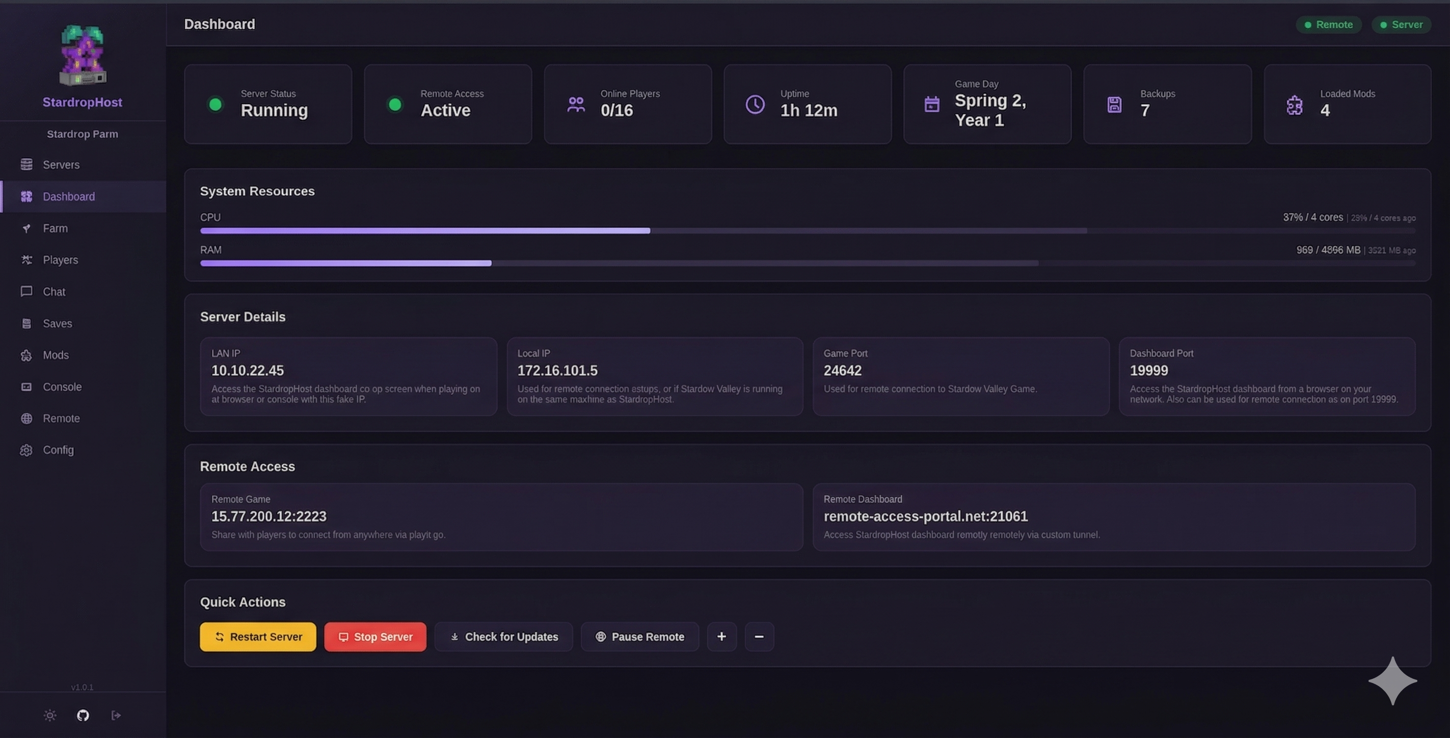Click the Uptime clock icon
1450x738 pixels.
click(755, 104)
